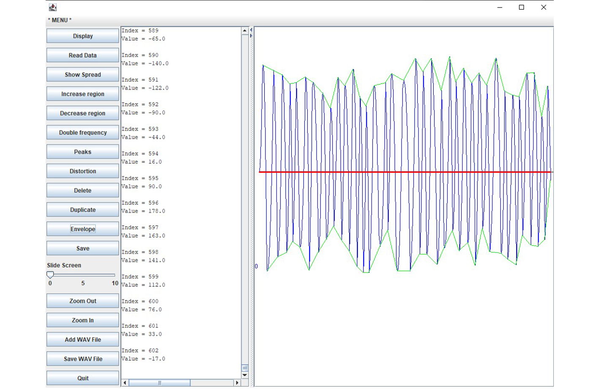Click the scroll up arrow of data list
The image size is (599, 389).
(x=245, y=30)
